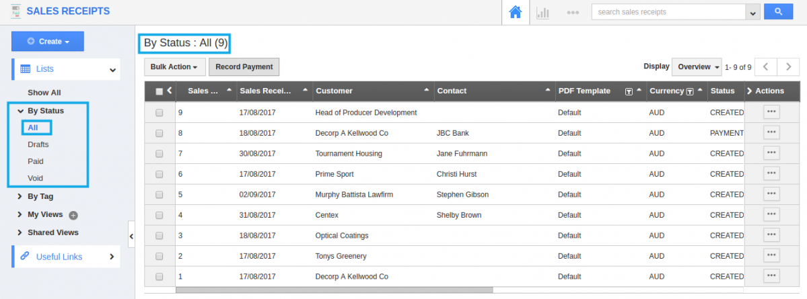This screenshot has height=299, width=807.
Task: Open the bar chart reports icon
Action: (542, 12)
